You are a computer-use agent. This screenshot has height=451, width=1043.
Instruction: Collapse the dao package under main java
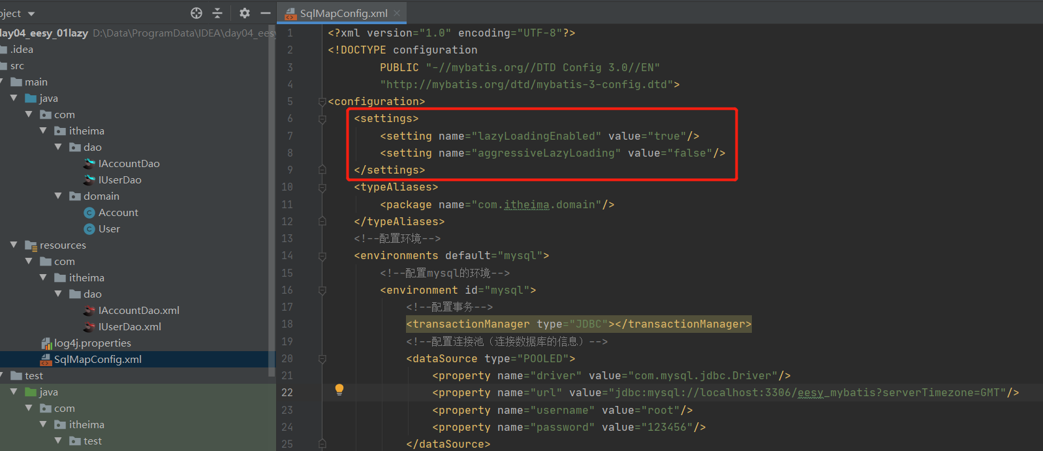(x=58, y=147)
